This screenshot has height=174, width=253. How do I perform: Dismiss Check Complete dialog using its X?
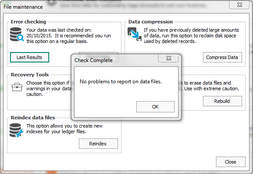(x=168, y=58)
